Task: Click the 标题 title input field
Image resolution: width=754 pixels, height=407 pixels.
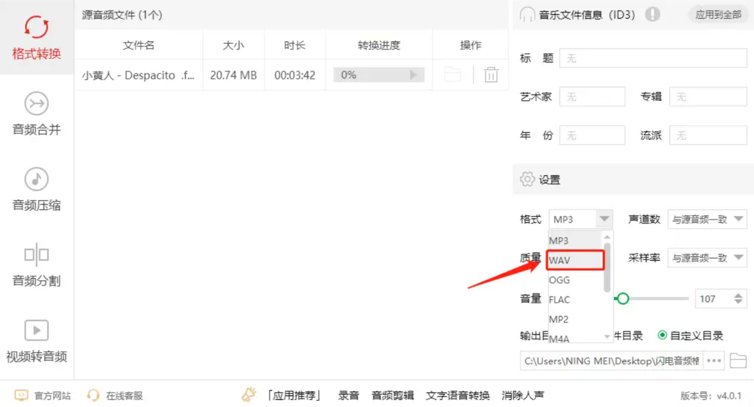Action: pyautogui.click(x=653, y=58)
